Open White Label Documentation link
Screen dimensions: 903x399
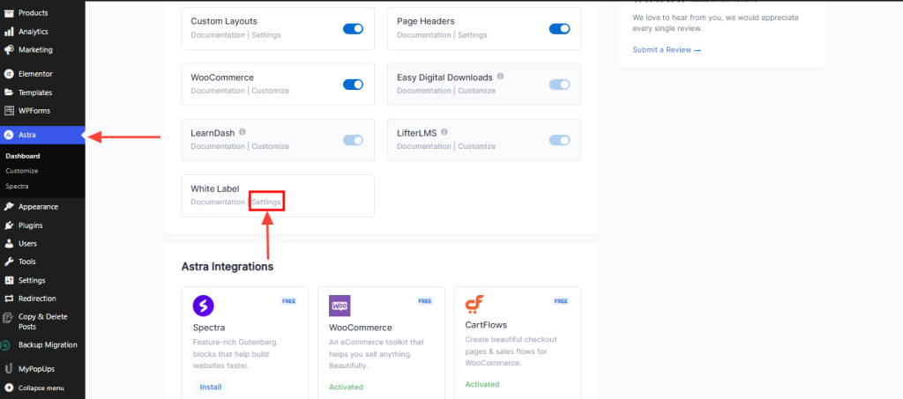pyautogui.click(x=218, y=203)
